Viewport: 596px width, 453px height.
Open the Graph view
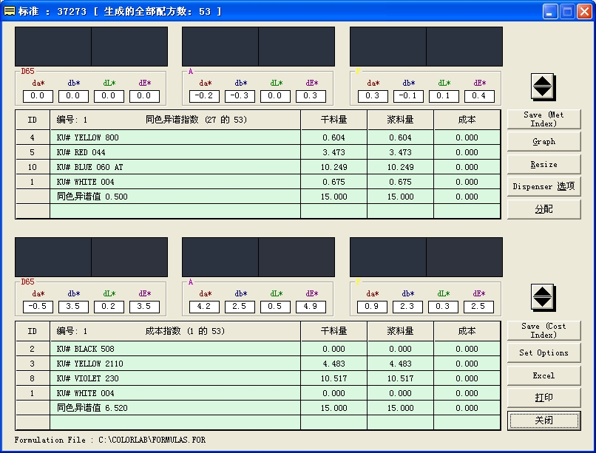coord(543,142)
